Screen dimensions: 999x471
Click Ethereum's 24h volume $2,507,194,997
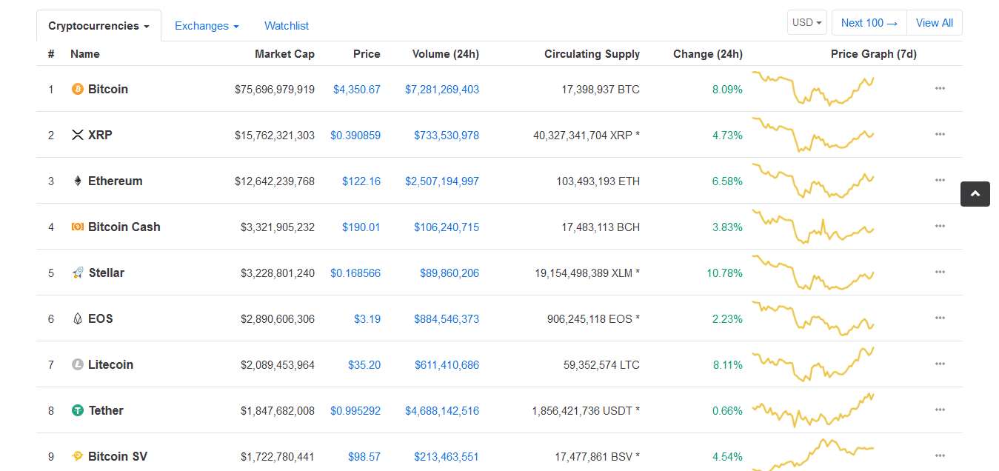[442, 181]
